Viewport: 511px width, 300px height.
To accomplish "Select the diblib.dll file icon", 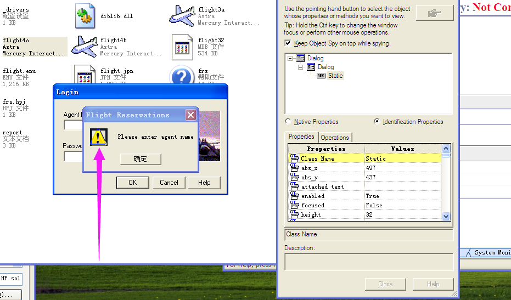I will [86, 16].
